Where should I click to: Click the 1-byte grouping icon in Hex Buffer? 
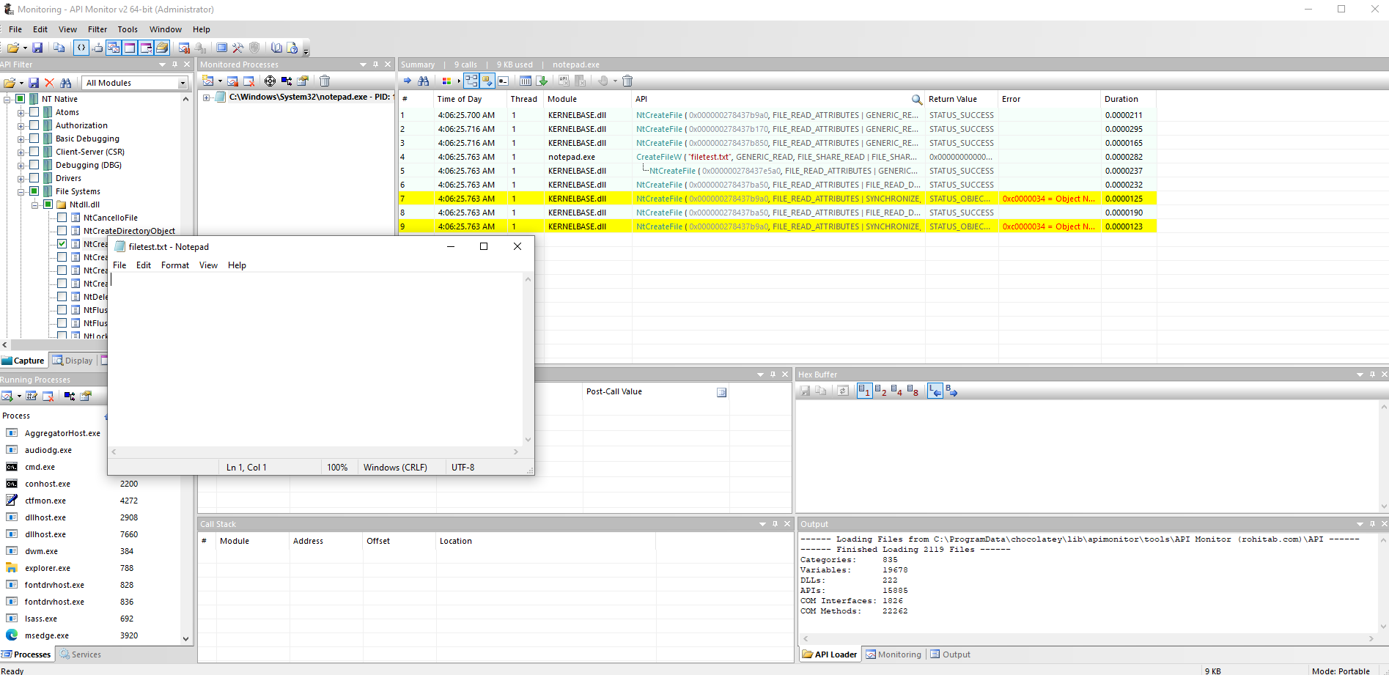pos(864,391)
